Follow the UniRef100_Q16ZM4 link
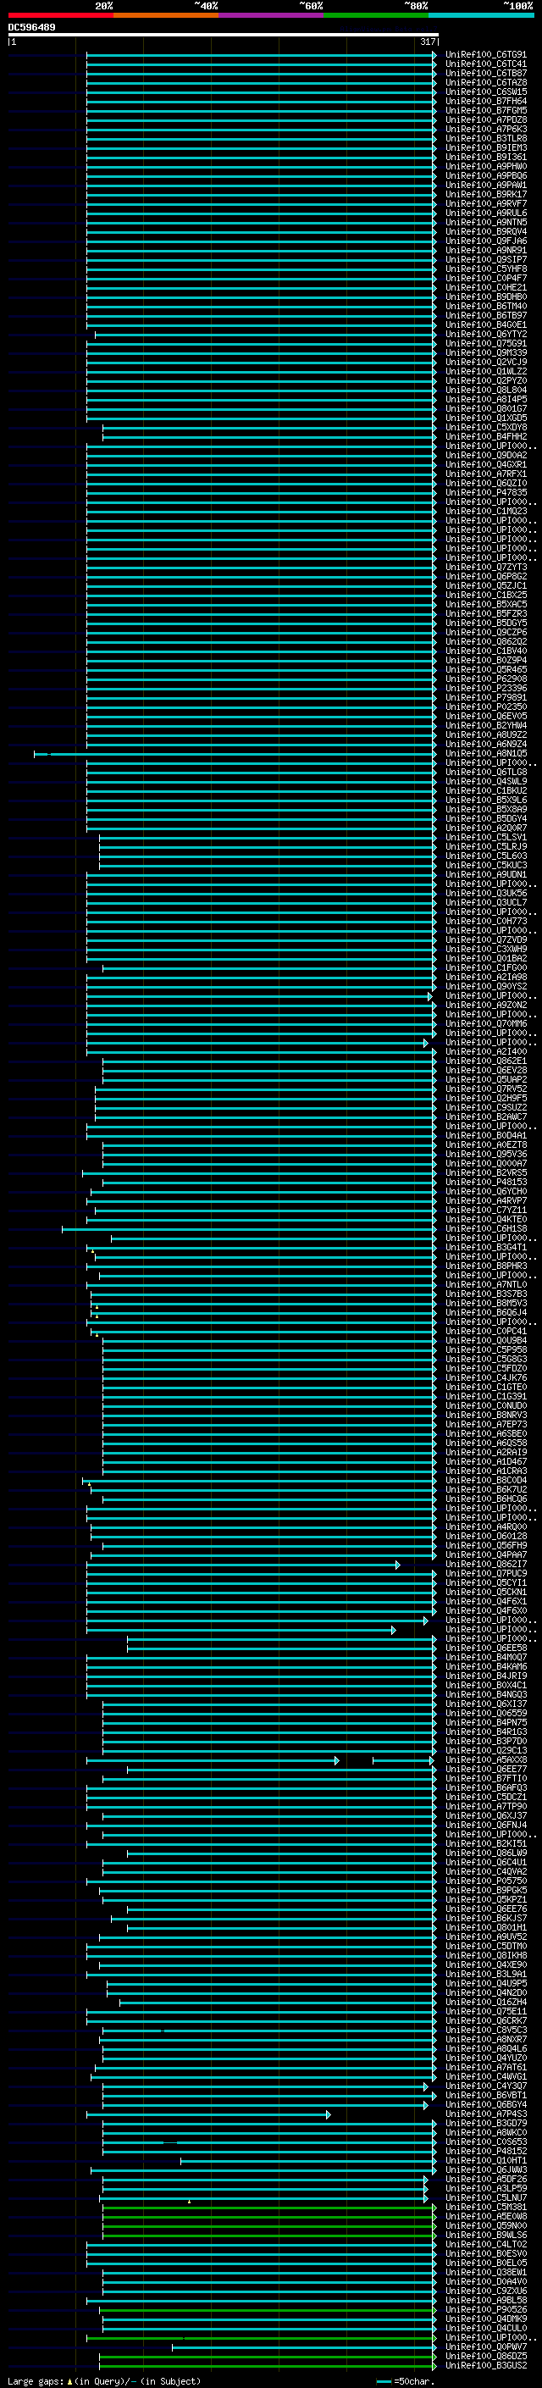The width and height of the screenshot is (542, 2388). click(485, 2003)
